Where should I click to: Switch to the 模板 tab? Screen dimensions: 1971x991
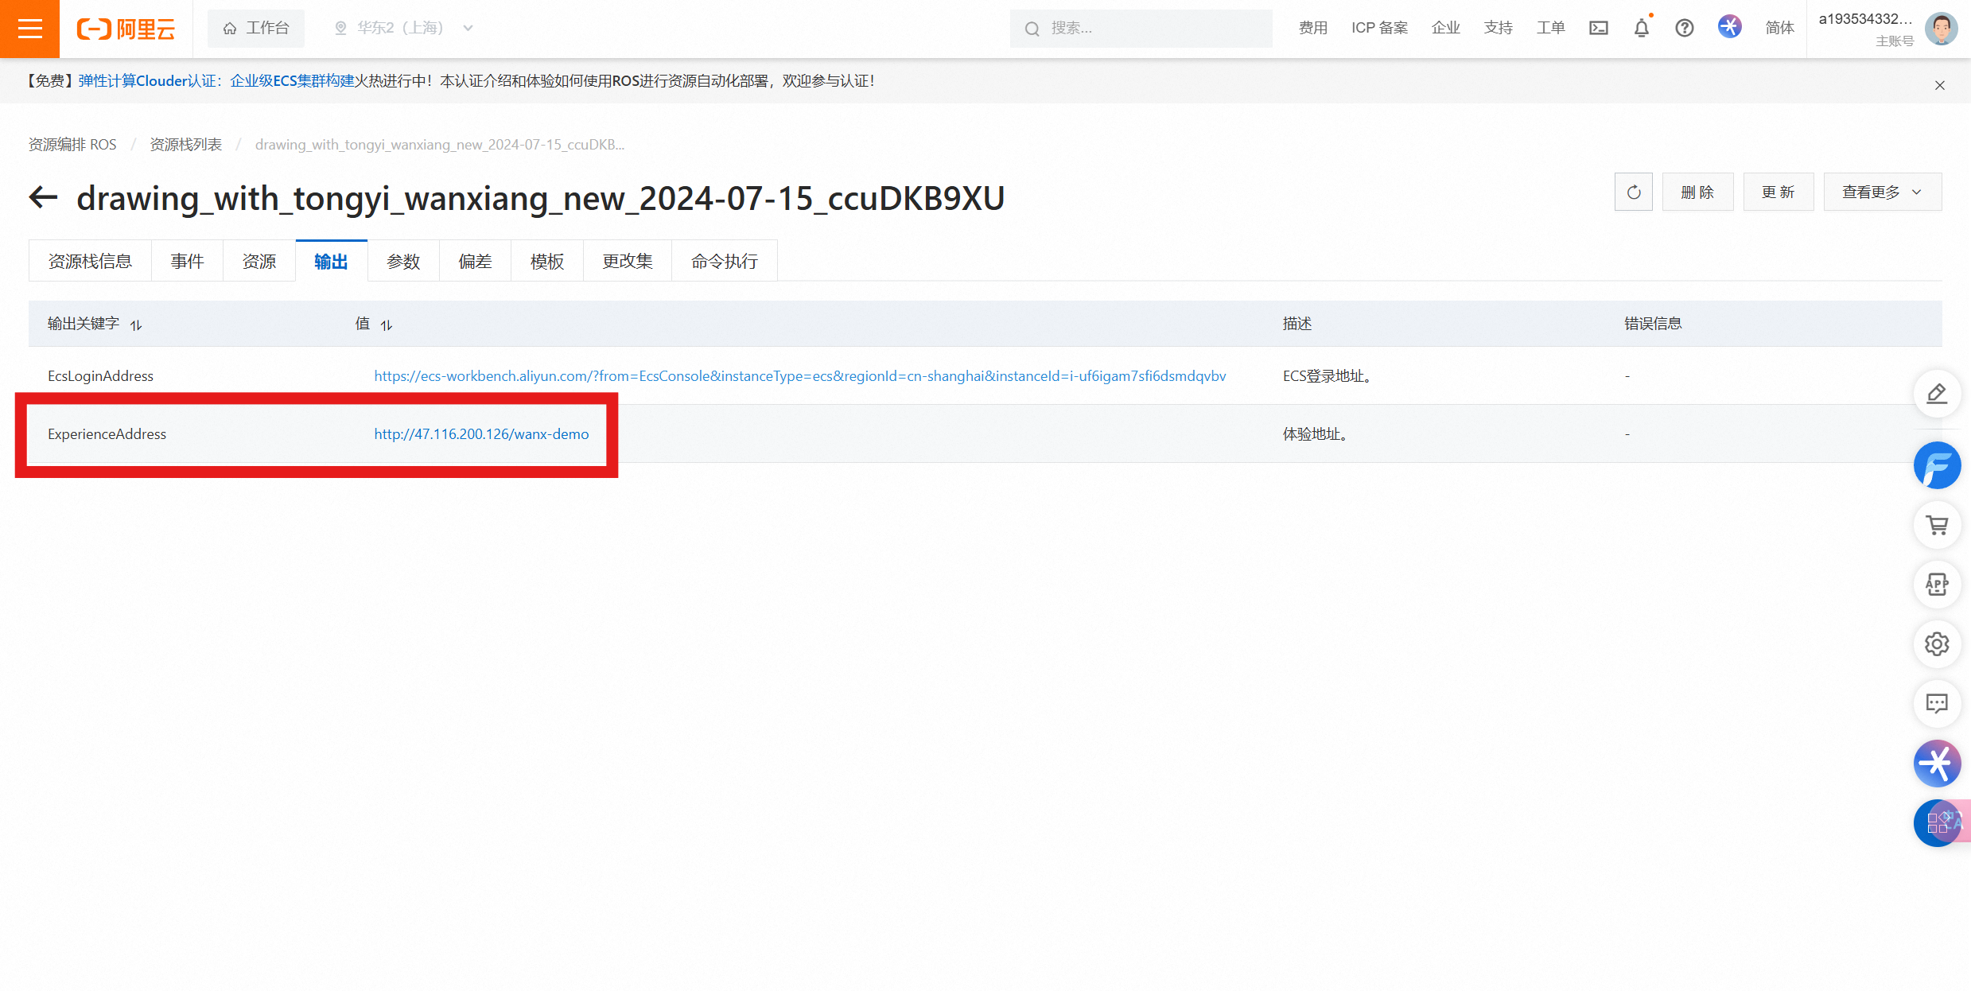[x=547, y=262]
